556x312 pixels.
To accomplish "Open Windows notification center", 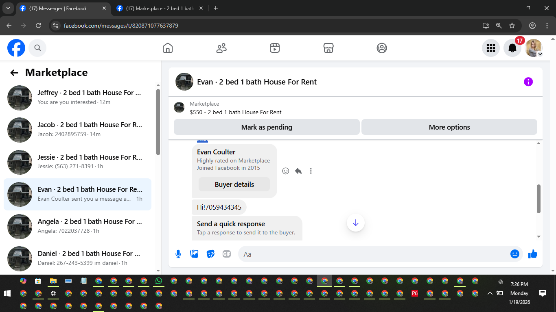I will (x=543, y=293).
